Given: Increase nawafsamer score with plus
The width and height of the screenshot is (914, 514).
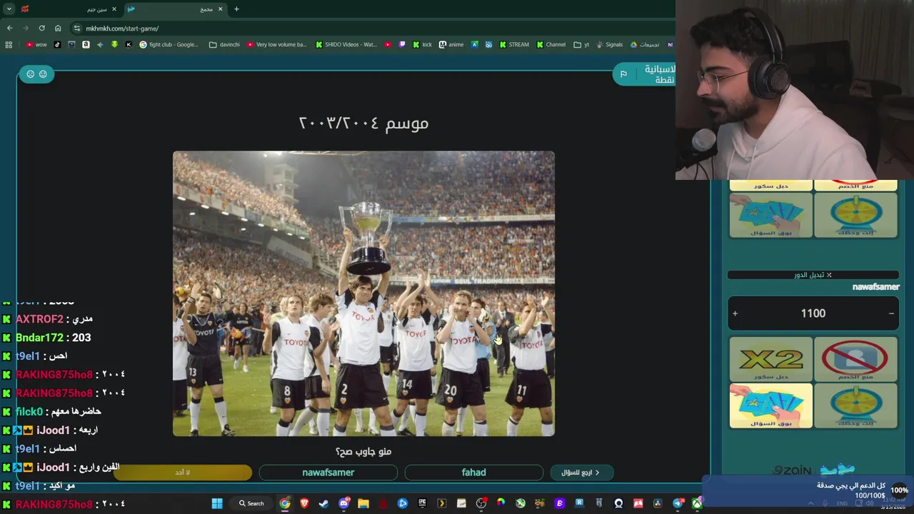Looking at the screenshot, I should pos(735,313).
